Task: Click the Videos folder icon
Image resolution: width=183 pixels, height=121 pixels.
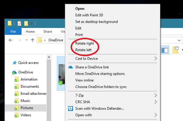Action: (16, 115)
